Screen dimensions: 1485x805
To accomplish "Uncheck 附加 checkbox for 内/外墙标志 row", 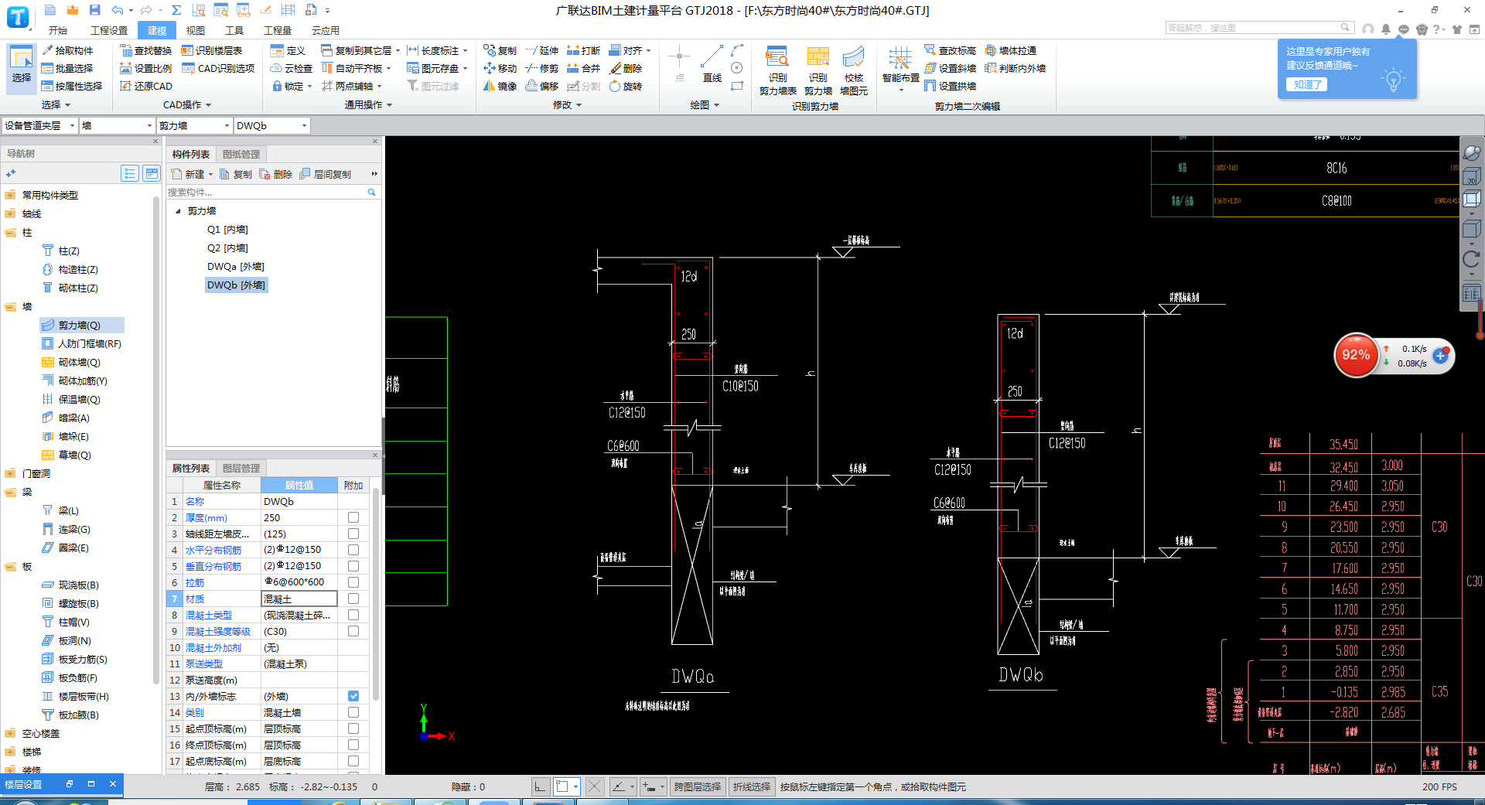I will 353,696.
